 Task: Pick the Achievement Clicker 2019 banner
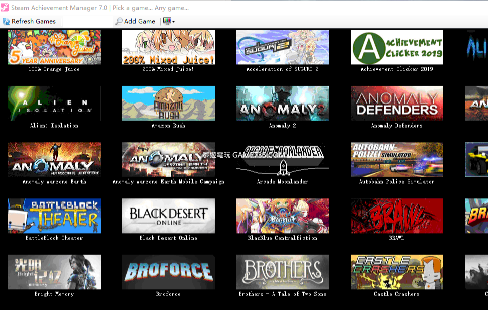(397, 47)
